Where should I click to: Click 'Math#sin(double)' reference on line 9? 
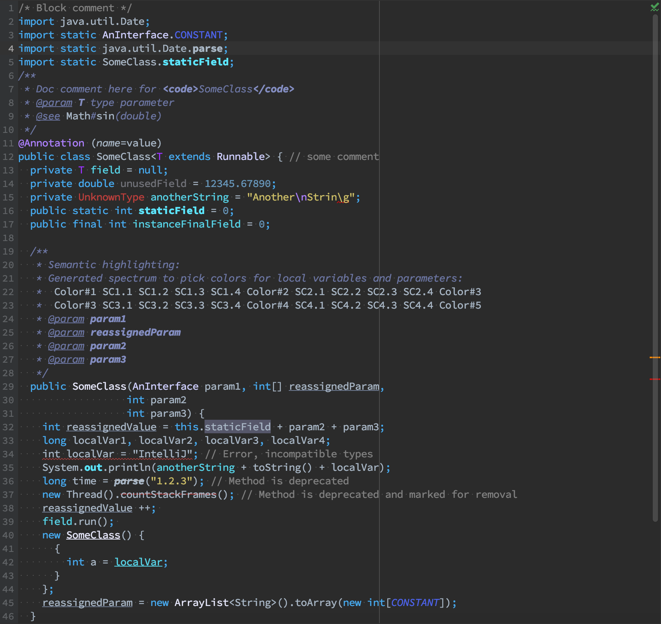[114, 116]
